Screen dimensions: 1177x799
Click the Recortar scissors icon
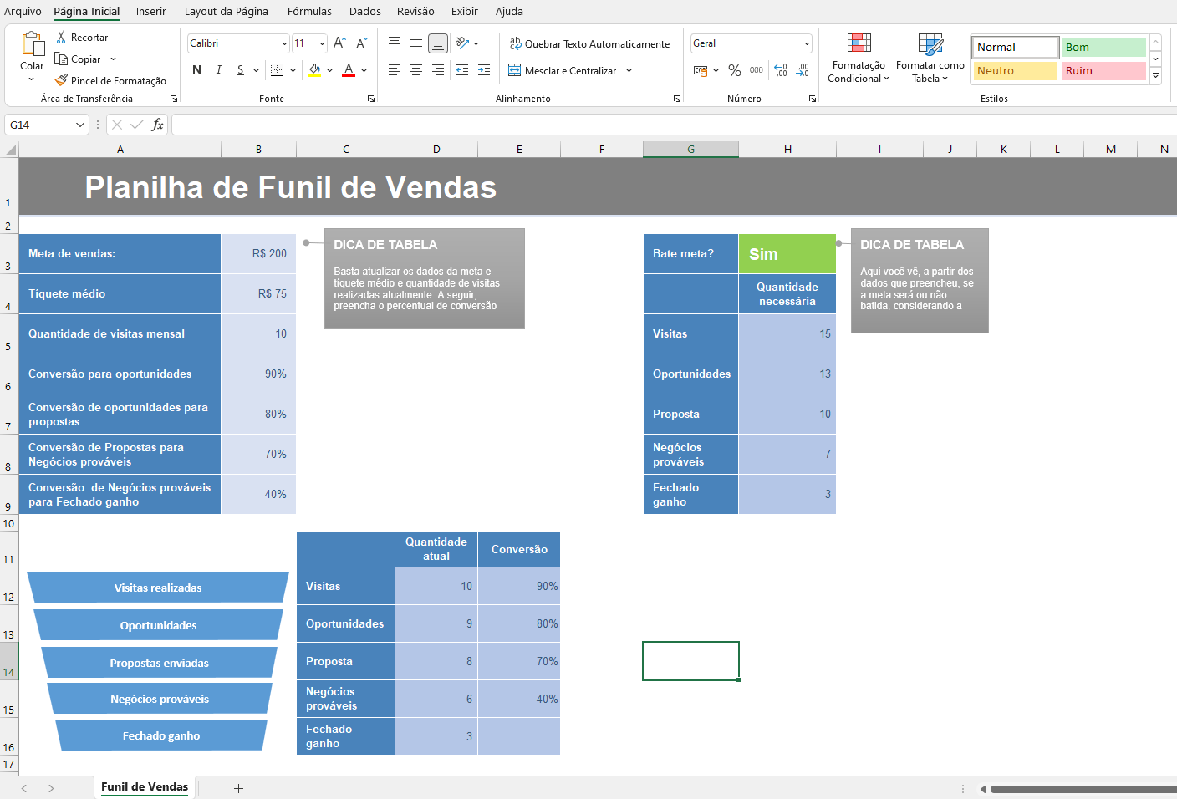61,38
